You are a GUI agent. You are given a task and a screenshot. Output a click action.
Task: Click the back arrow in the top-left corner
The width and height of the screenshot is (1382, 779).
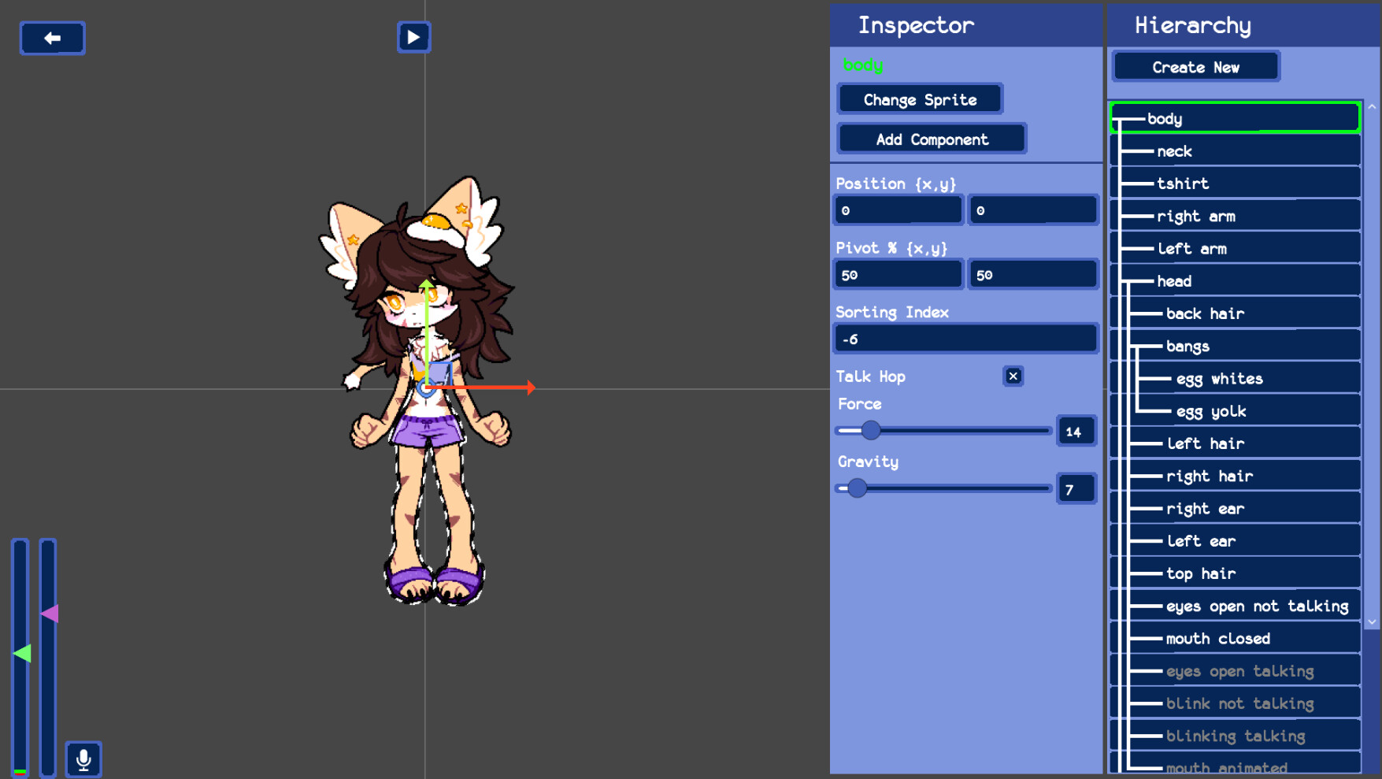tap(52, 38)
